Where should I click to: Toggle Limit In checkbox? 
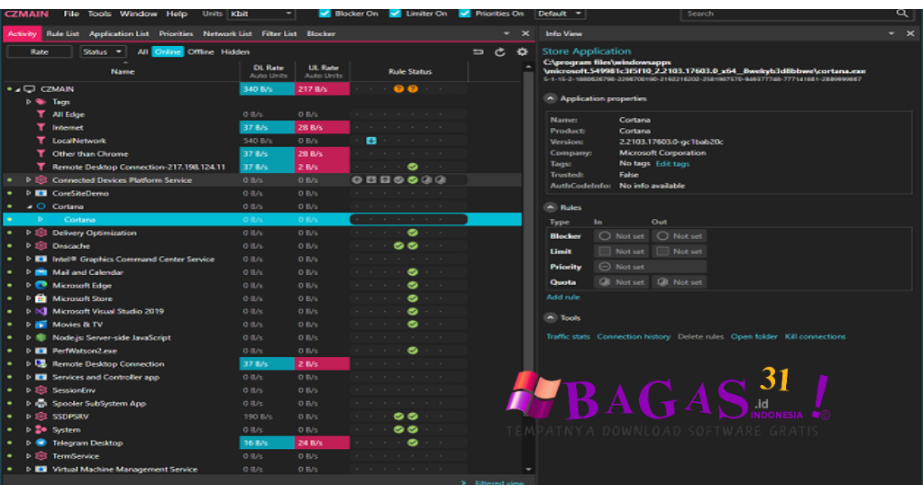coord(605,252)
